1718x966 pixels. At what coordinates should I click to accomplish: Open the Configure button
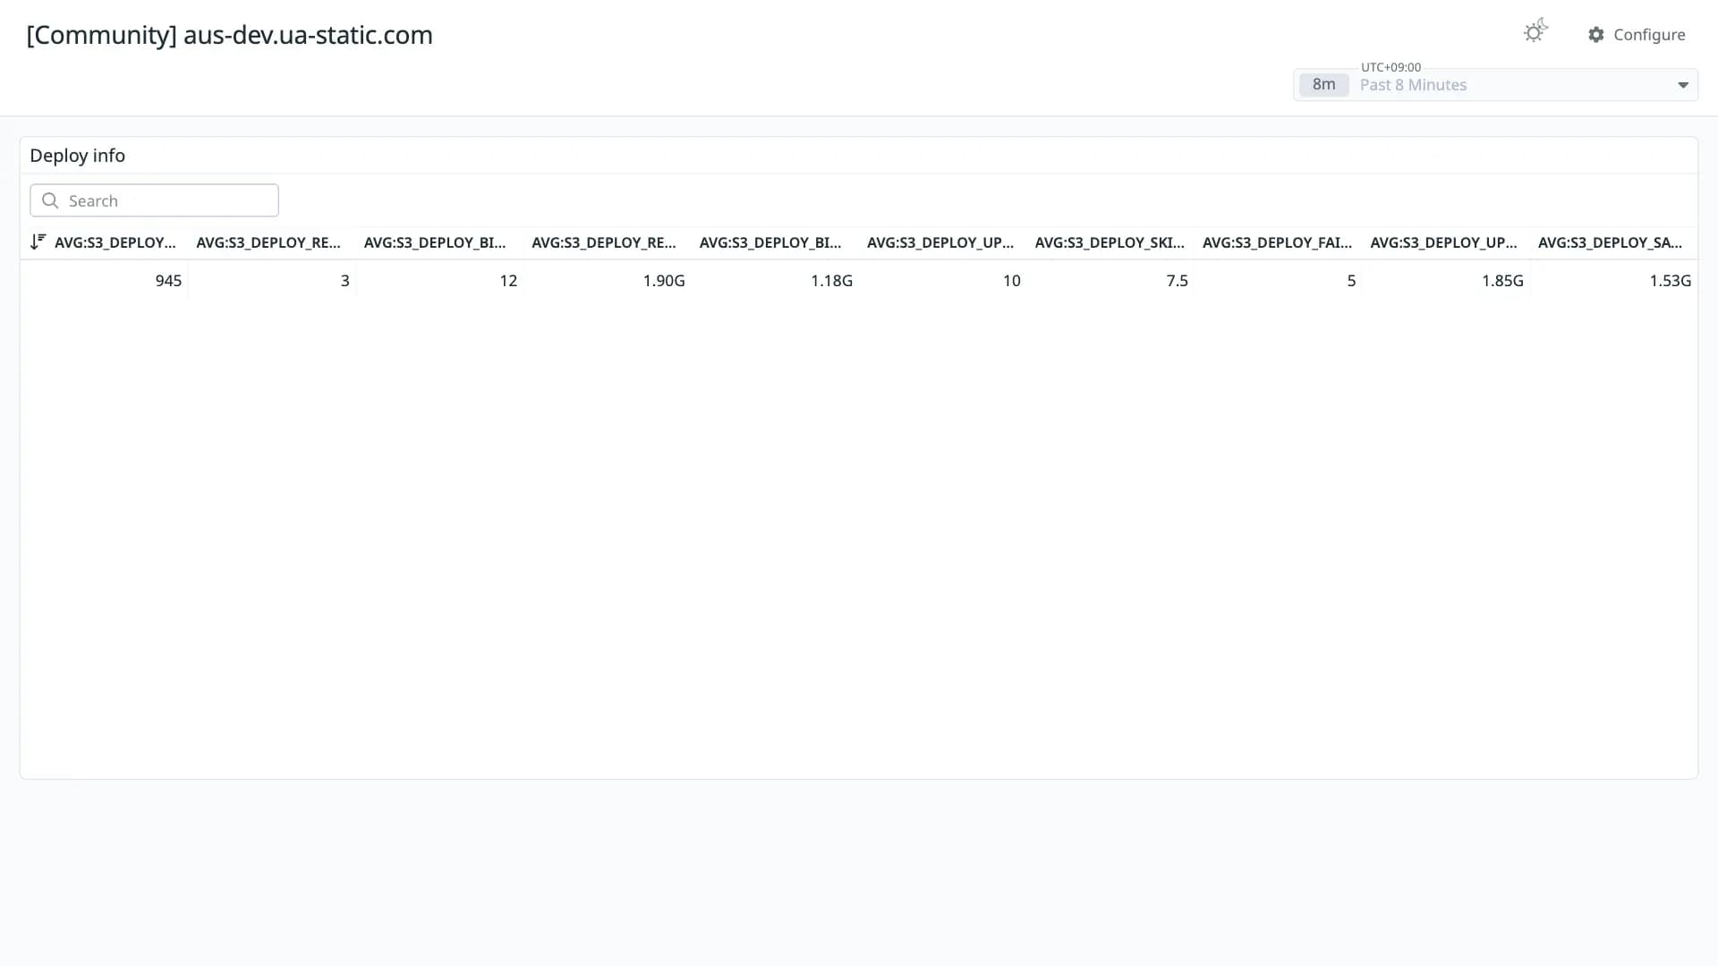coord(1637,35)
